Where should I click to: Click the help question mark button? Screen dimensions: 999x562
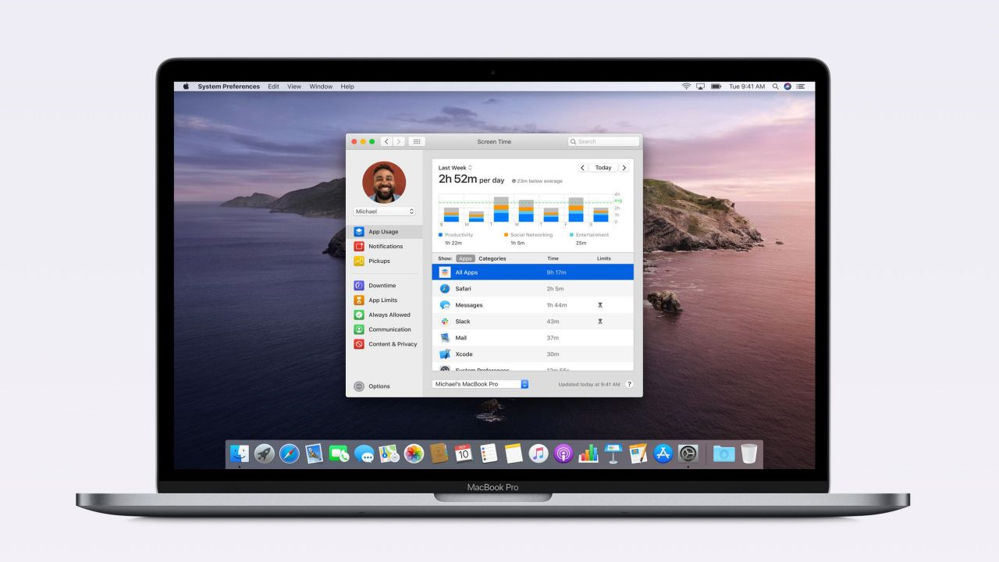(629, 384)
